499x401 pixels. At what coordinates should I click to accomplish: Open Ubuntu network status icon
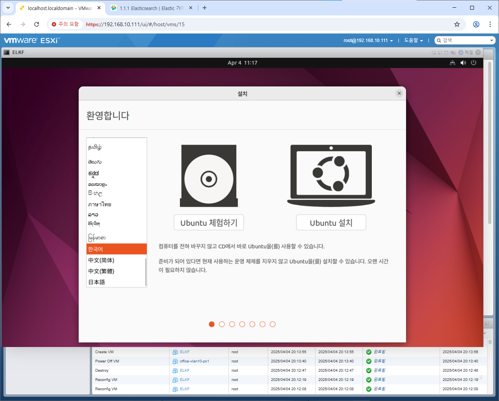tap(453, 63)
